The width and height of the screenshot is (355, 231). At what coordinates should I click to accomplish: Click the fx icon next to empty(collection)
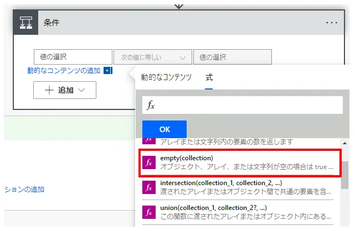point(148,162)
